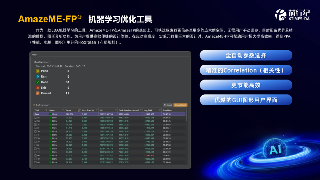
Task: Check the trial 59 checkbox
Action: coord(36,138)
